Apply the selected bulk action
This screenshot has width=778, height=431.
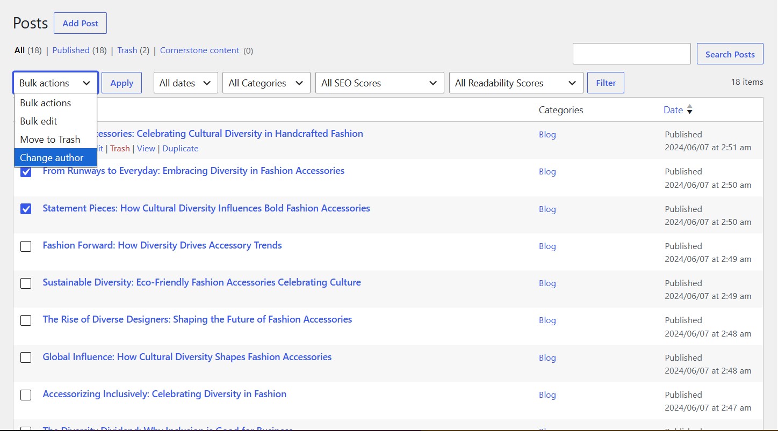(x=122, y=83)
